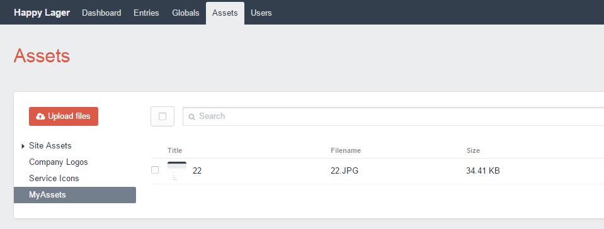Open the Company Logos folder
The image size is (604, 229).
pos(59,162)
